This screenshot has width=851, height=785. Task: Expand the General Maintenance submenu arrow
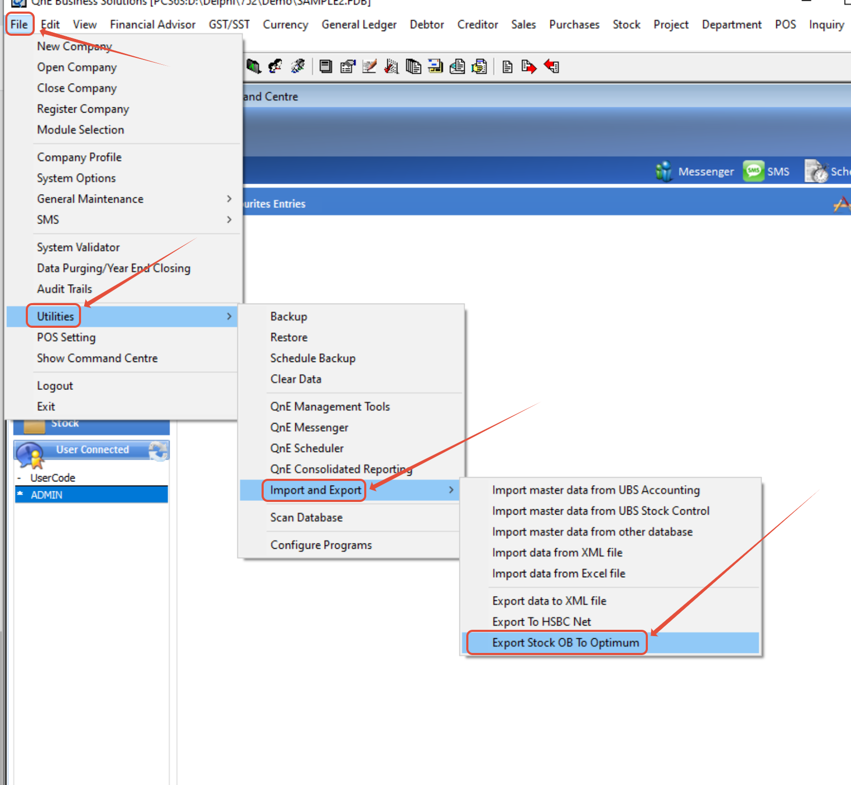tap(229, 199)
